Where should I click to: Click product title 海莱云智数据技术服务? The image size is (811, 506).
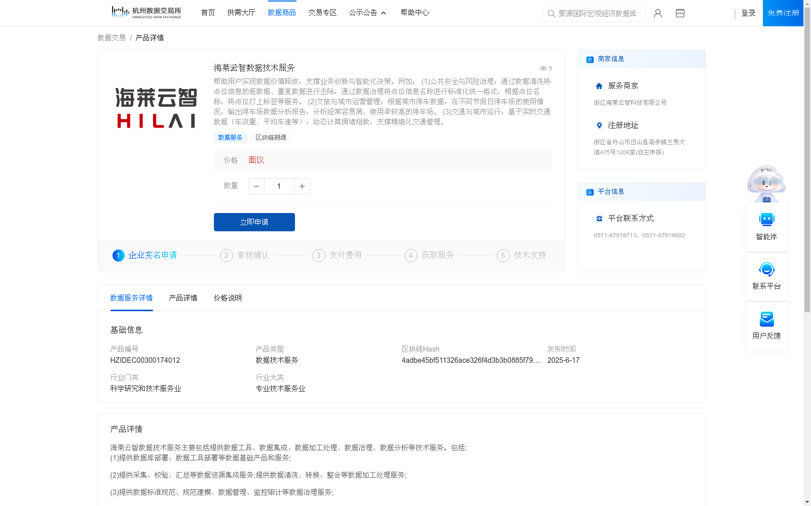(254, 68)
